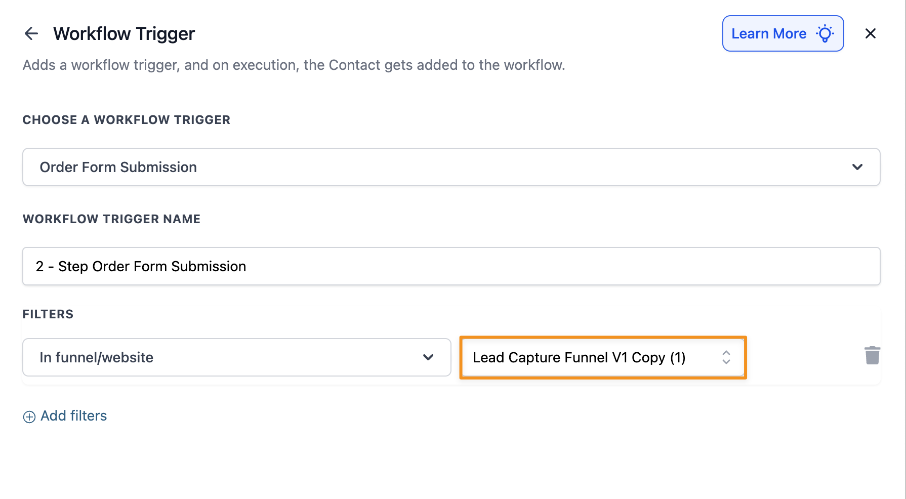Close the Workflow Trigger panel
The image size is (906, 499).
pos(871,33)
